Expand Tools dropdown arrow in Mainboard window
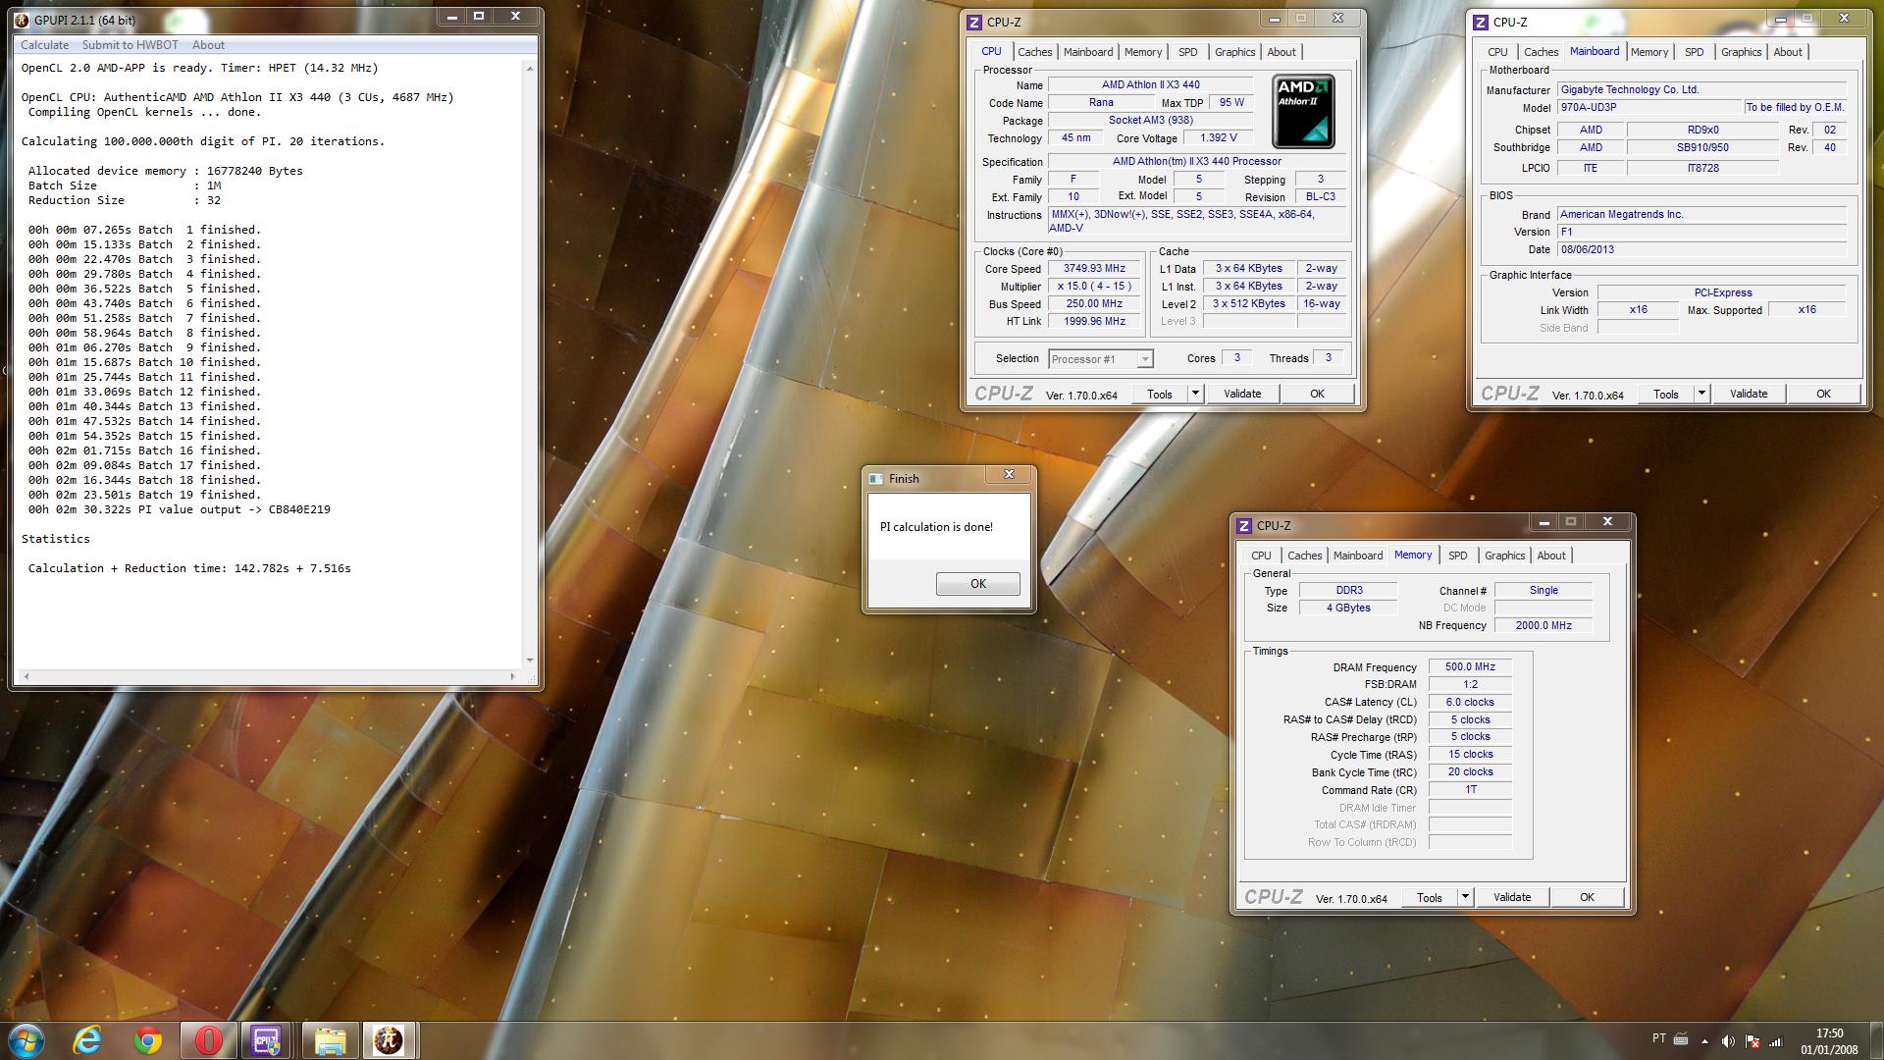 click(x=1701, y=394)
